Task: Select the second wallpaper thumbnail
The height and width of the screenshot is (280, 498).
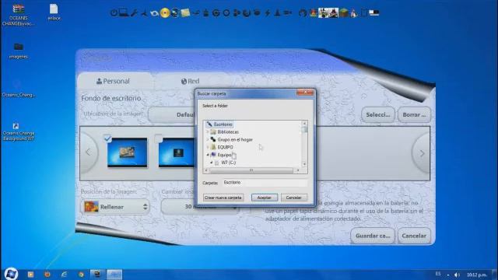Action: (x=177, y=152)
